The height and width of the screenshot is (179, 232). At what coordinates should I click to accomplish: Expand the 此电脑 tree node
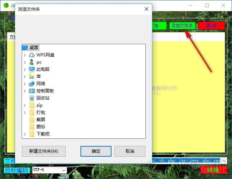tap(25, 69)
